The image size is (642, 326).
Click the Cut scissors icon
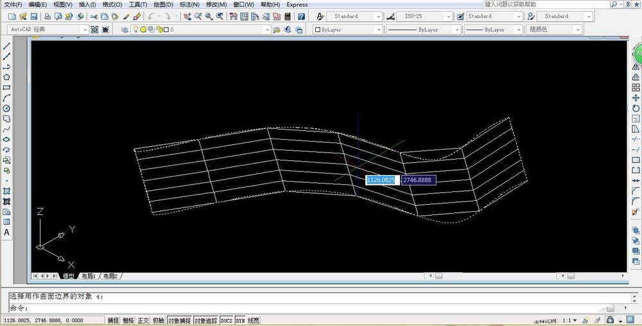94,16
